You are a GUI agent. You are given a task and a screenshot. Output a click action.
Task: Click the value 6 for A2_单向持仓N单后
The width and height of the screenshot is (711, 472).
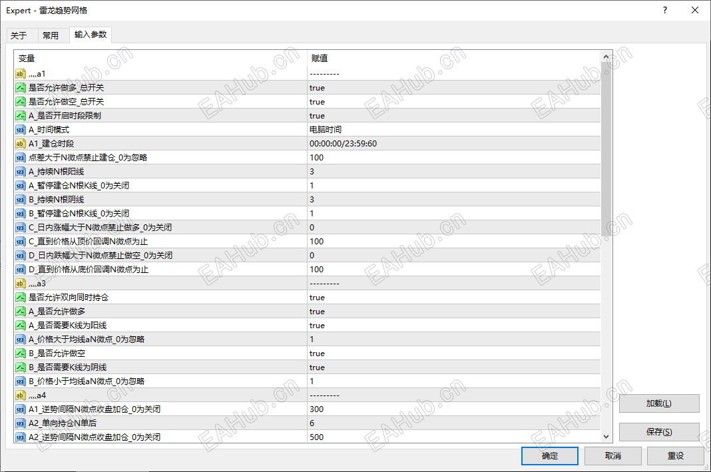(x=312, y=423)
